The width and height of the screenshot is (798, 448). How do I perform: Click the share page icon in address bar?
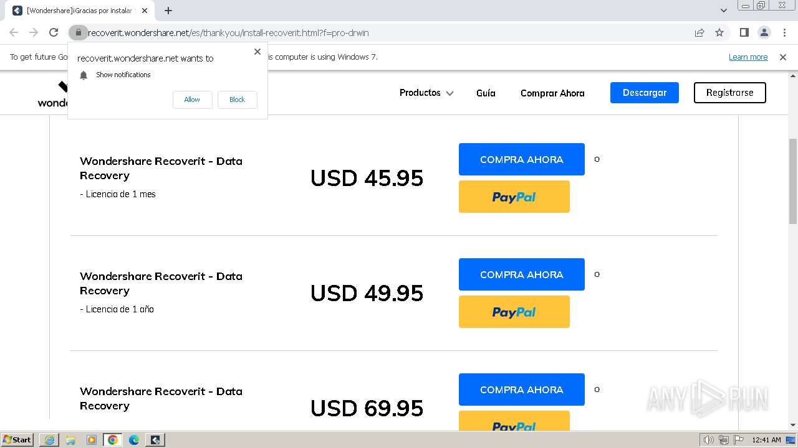coord(699,32)
